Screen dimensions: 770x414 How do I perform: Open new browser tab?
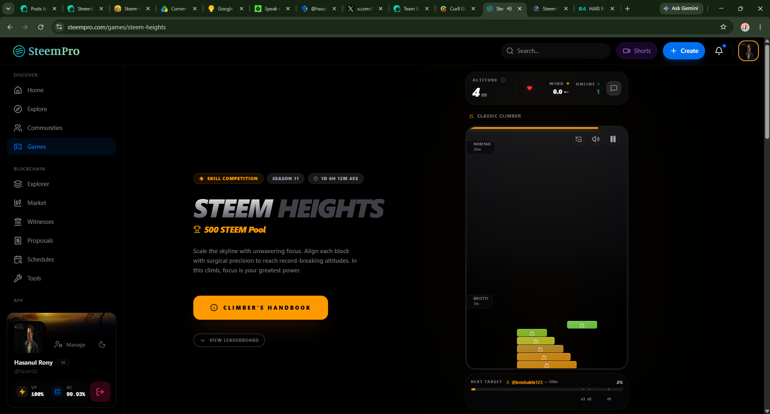coord(627,8)
